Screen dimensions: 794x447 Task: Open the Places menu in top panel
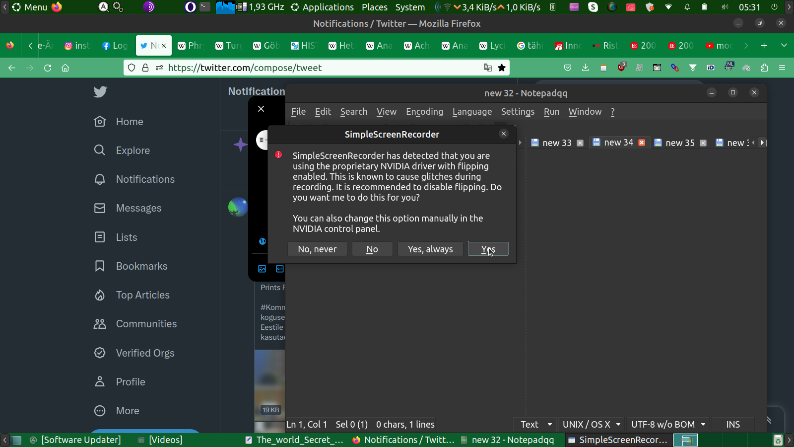[x=375, y=7]
